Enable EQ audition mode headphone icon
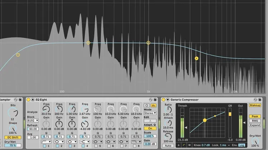268x150 pixels. tap(147, 105)
